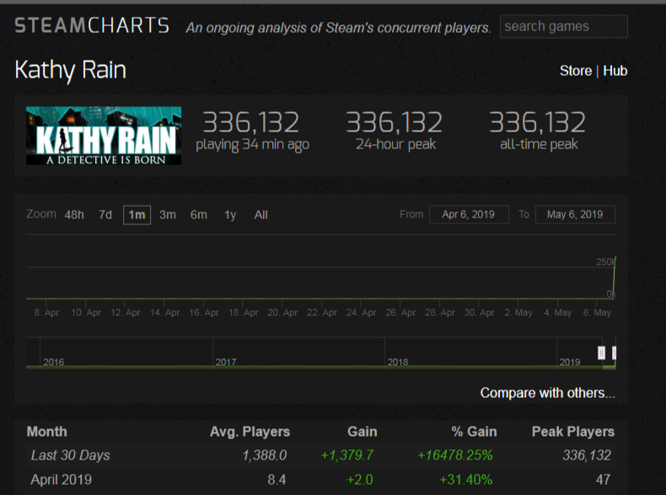The image size is (666, 495).
Task: Click the 336,132 peak players cell
Action: point(587,455)
